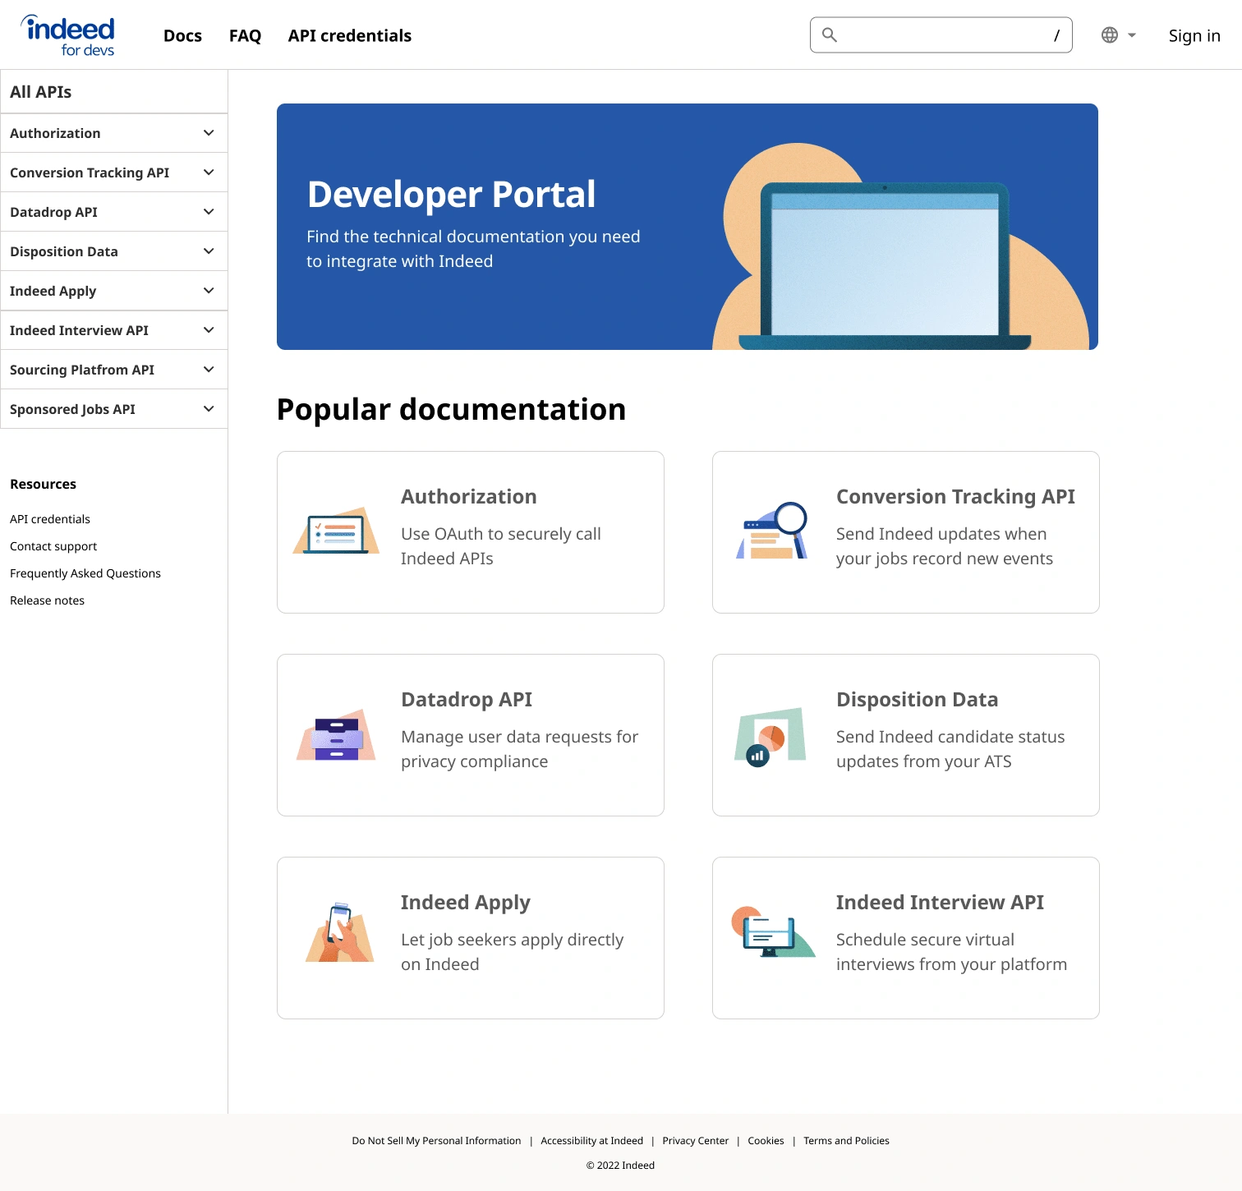1242x1191 pixels.
Task: Click the Datadrop API file drawer illustration
Action: pos(336,734)
